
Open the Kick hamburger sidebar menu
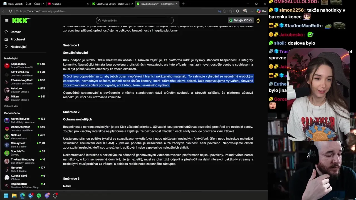click(7, 20)
